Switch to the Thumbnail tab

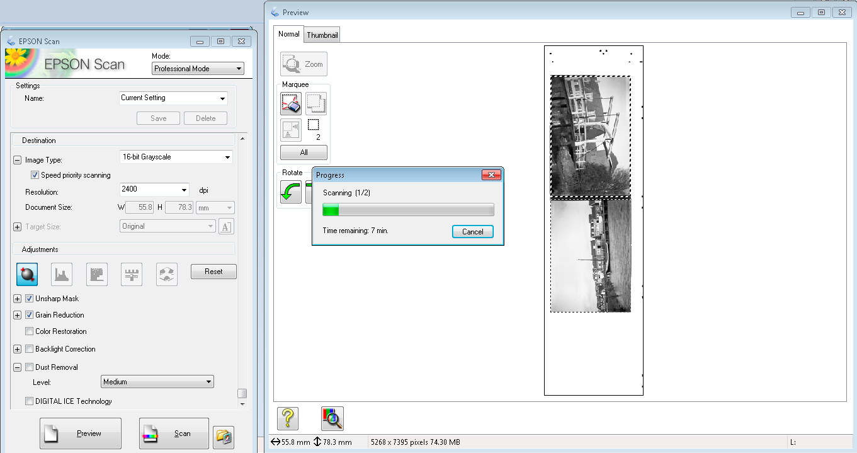point(322,35)
